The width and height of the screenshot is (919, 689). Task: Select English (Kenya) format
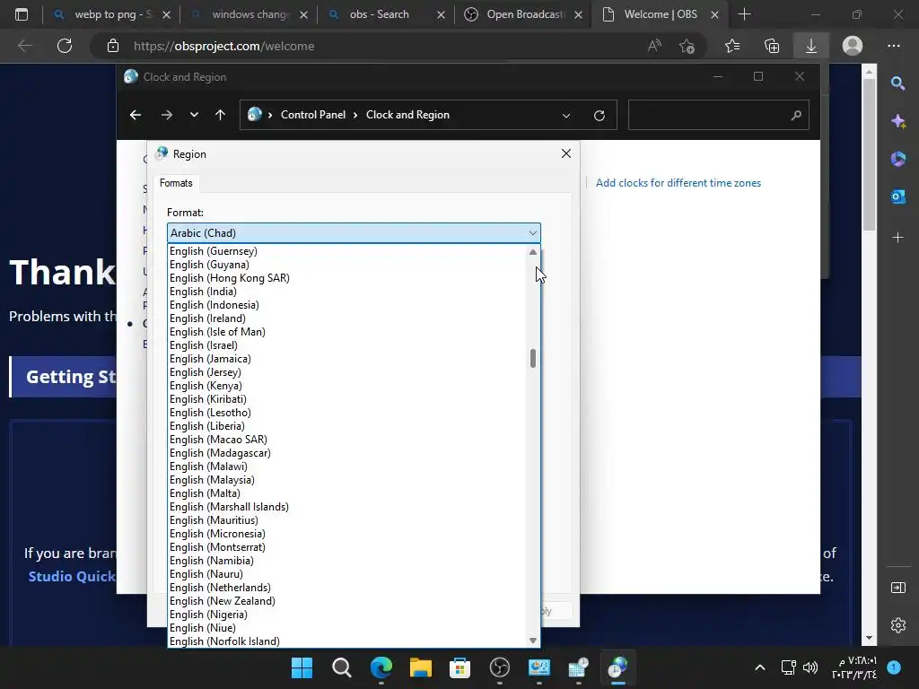206,386
